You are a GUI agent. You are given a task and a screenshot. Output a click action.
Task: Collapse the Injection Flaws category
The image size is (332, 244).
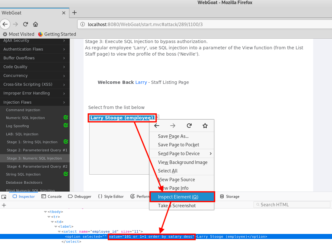[64, 102]
